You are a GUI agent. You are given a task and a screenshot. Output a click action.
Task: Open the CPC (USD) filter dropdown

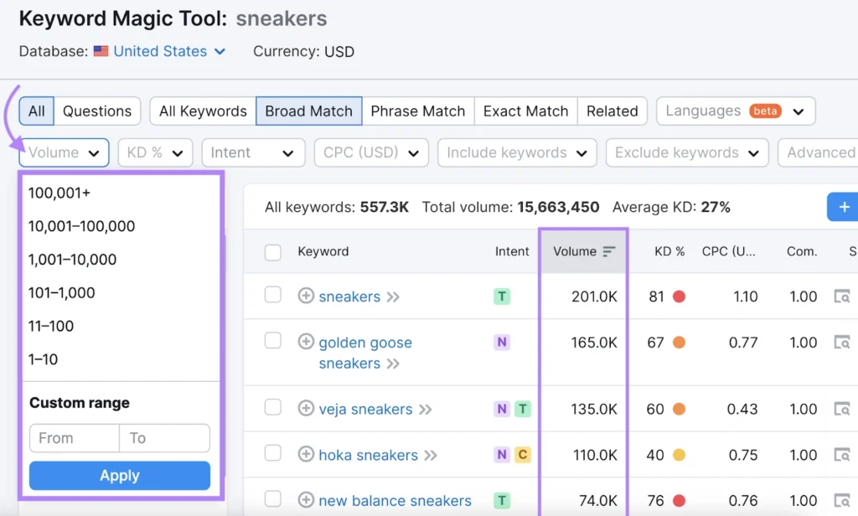[x=371, y=152]
